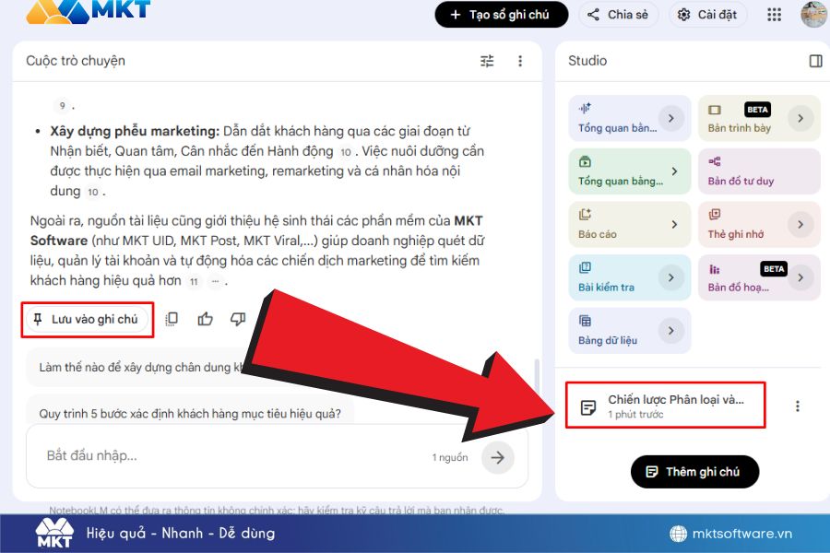Click the Bắt đầu nhập input field
830x553 pixels.
tap(231, 456)
